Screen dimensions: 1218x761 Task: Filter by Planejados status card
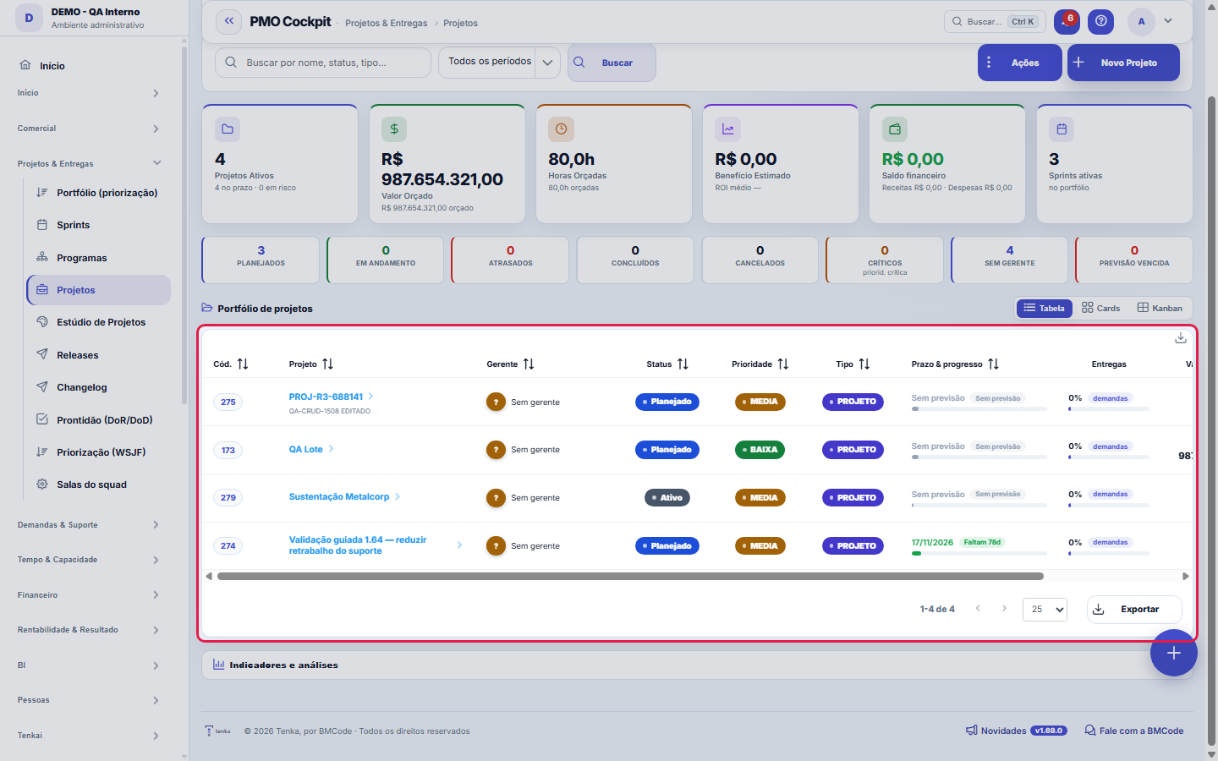[x=261, y=260]
